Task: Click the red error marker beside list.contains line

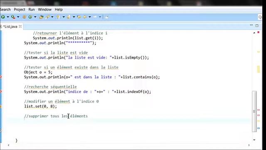Action: point(1,77)
